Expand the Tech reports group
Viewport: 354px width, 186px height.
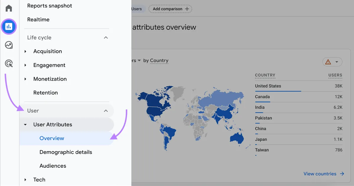click(26, 180)
